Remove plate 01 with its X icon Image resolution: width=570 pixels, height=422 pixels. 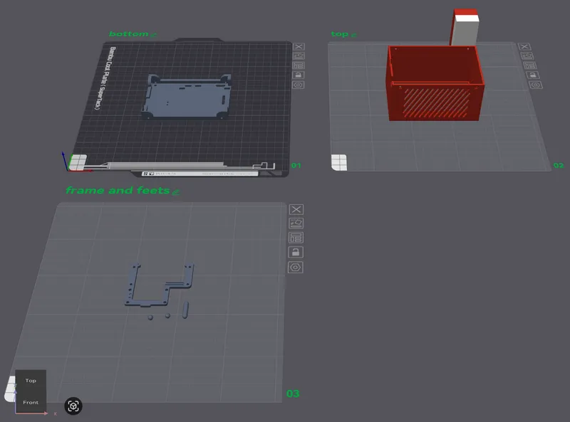coord(299,46)
